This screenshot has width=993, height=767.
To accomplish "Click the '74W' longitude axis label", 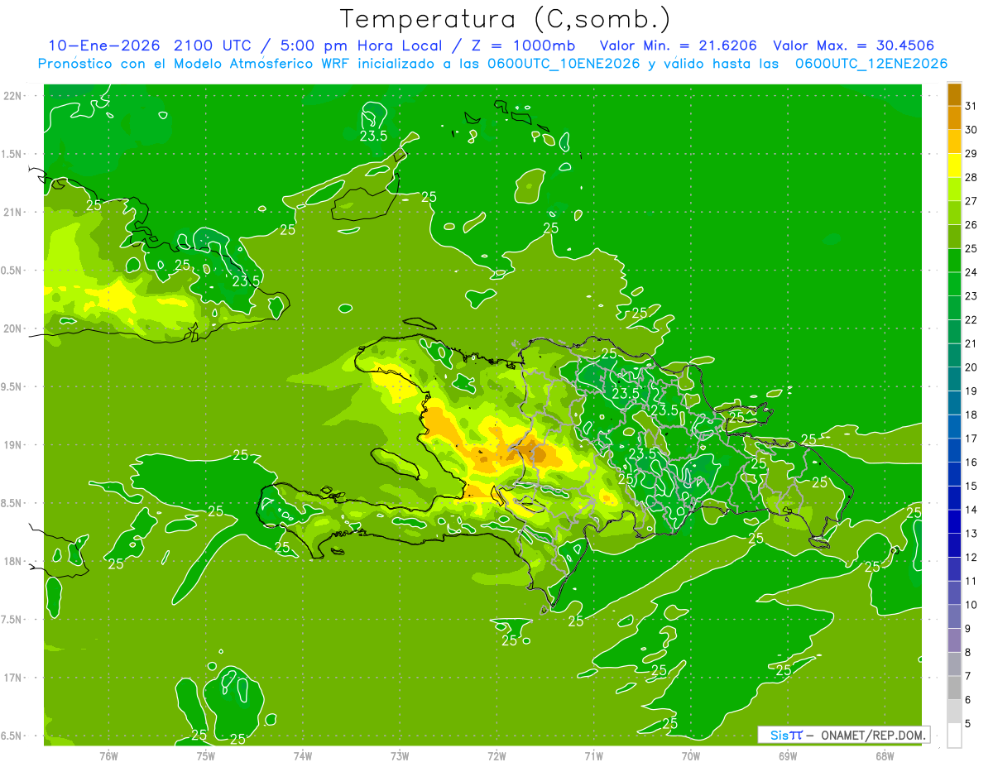I will 303,755.
